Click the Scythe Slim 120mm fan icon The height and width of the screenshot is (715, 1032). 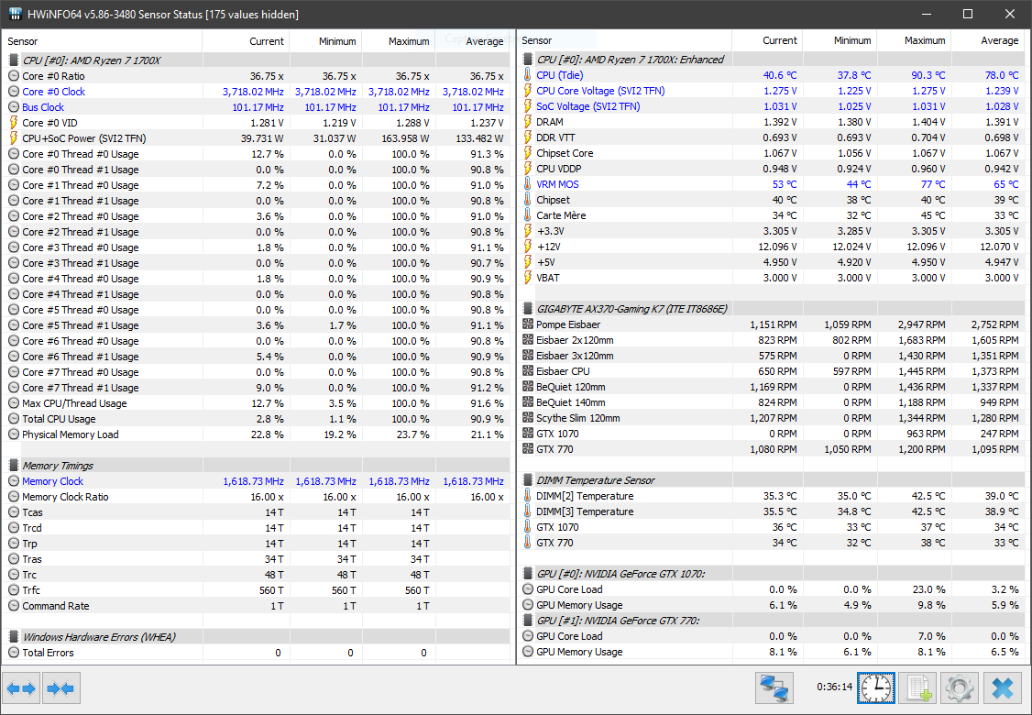pyautogui.click(x=528, y=417)
